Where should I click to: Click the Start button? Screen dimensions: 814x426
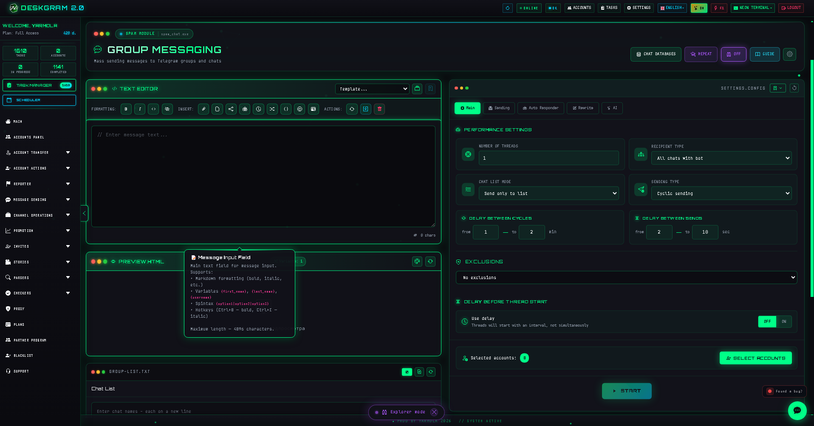[627, 391]
